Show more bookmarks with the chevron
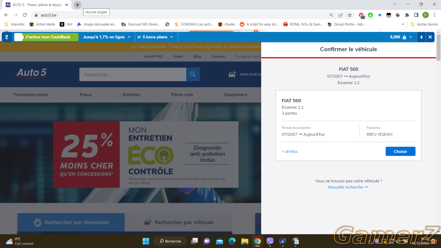This screenshot has width=441, height=248. [403, 24]
